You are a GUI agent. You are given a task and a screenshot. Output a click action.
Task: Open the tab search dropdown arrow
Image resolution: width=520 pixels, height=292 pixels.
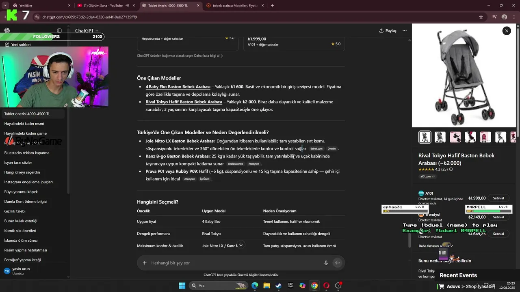click(x=5, y=6)
